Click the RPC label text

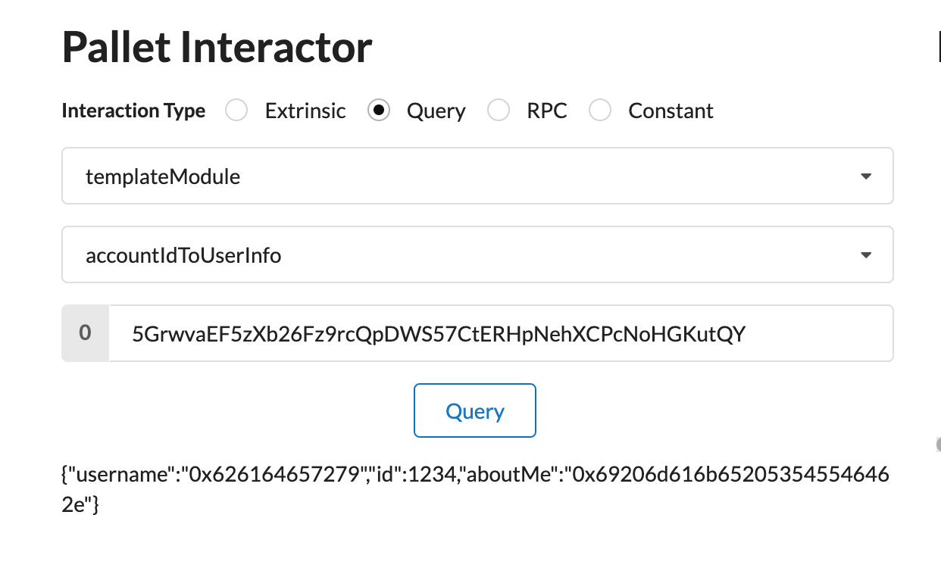[x=547, y=111]
